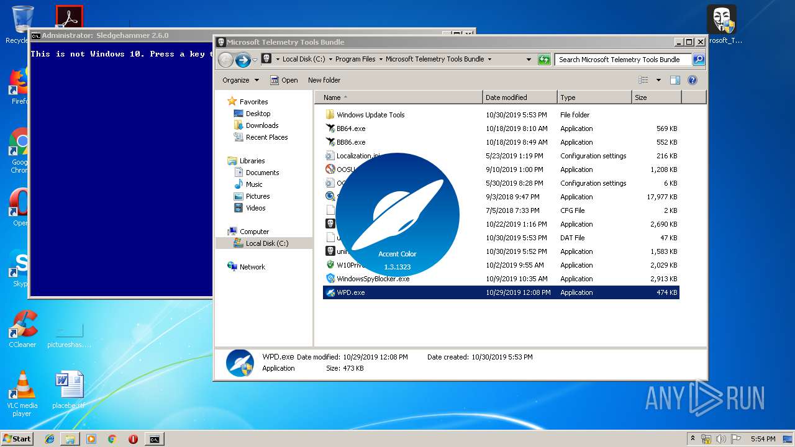795x447 pixels.
Task: Expand Microsoft Telemetry Tools Bundle breadcrumb arrow
Action: (x=489, y=60)
